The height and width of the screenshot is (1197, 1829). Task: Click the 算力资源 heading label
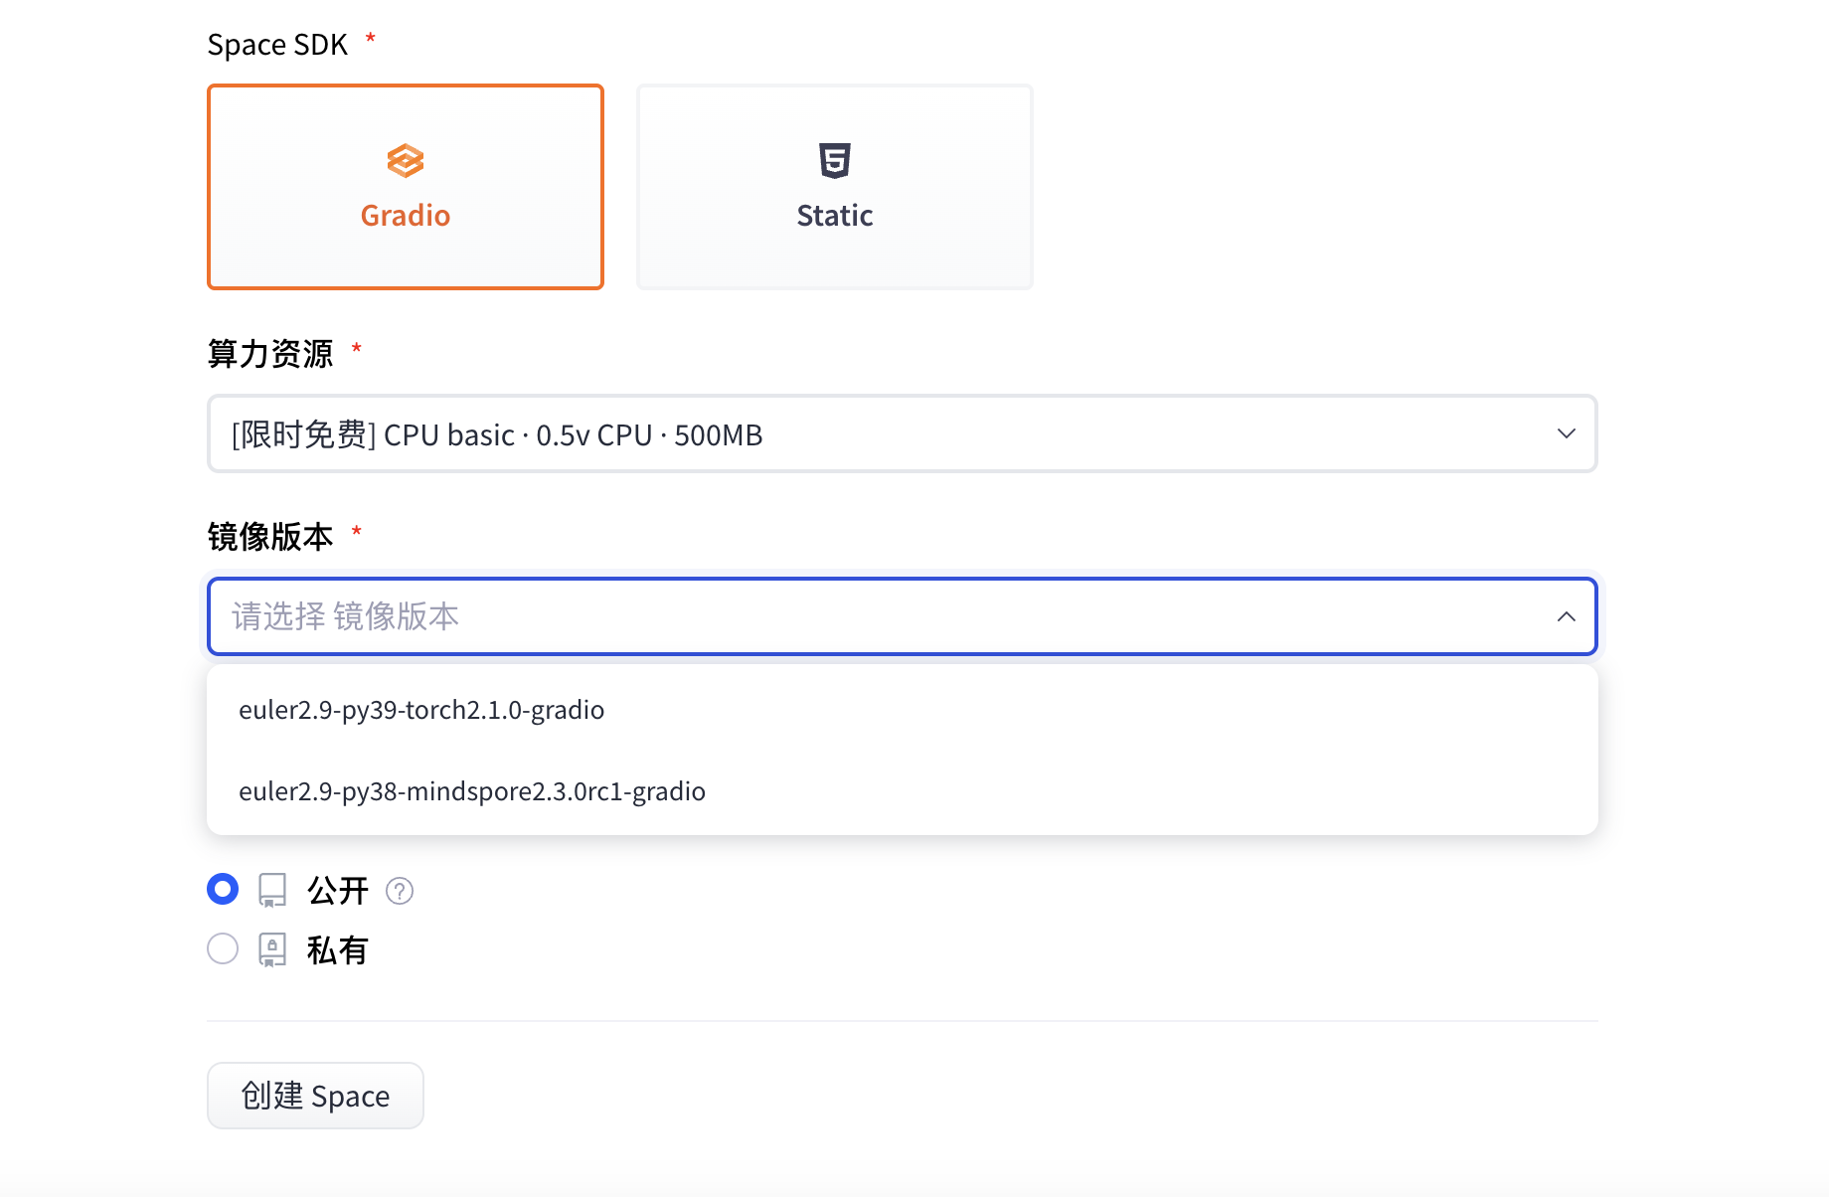point(270,353)
